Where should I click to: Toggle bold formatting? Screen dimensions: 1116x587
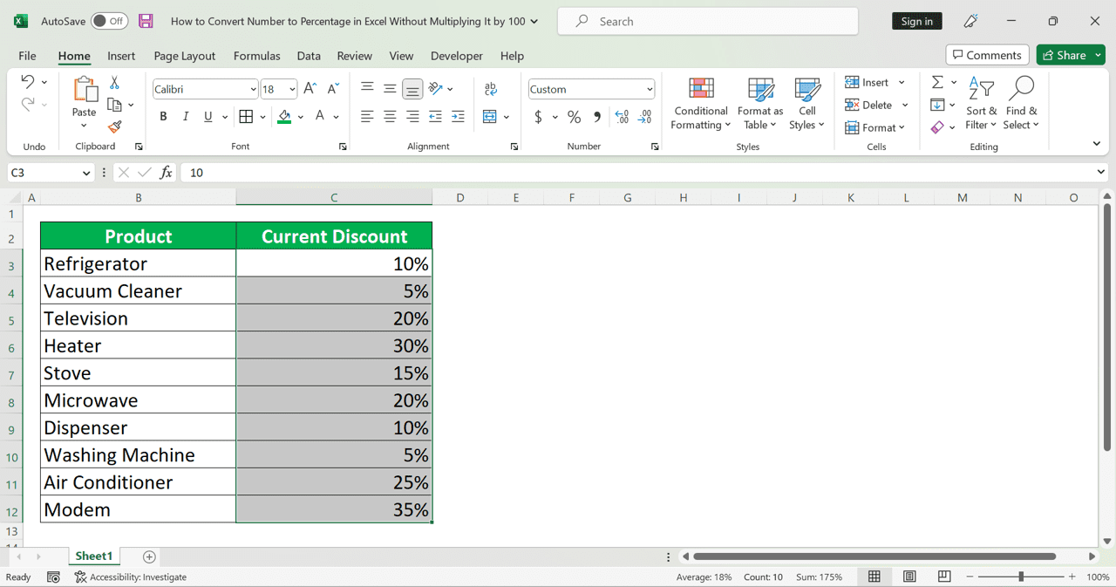click(x=163, y=116)
